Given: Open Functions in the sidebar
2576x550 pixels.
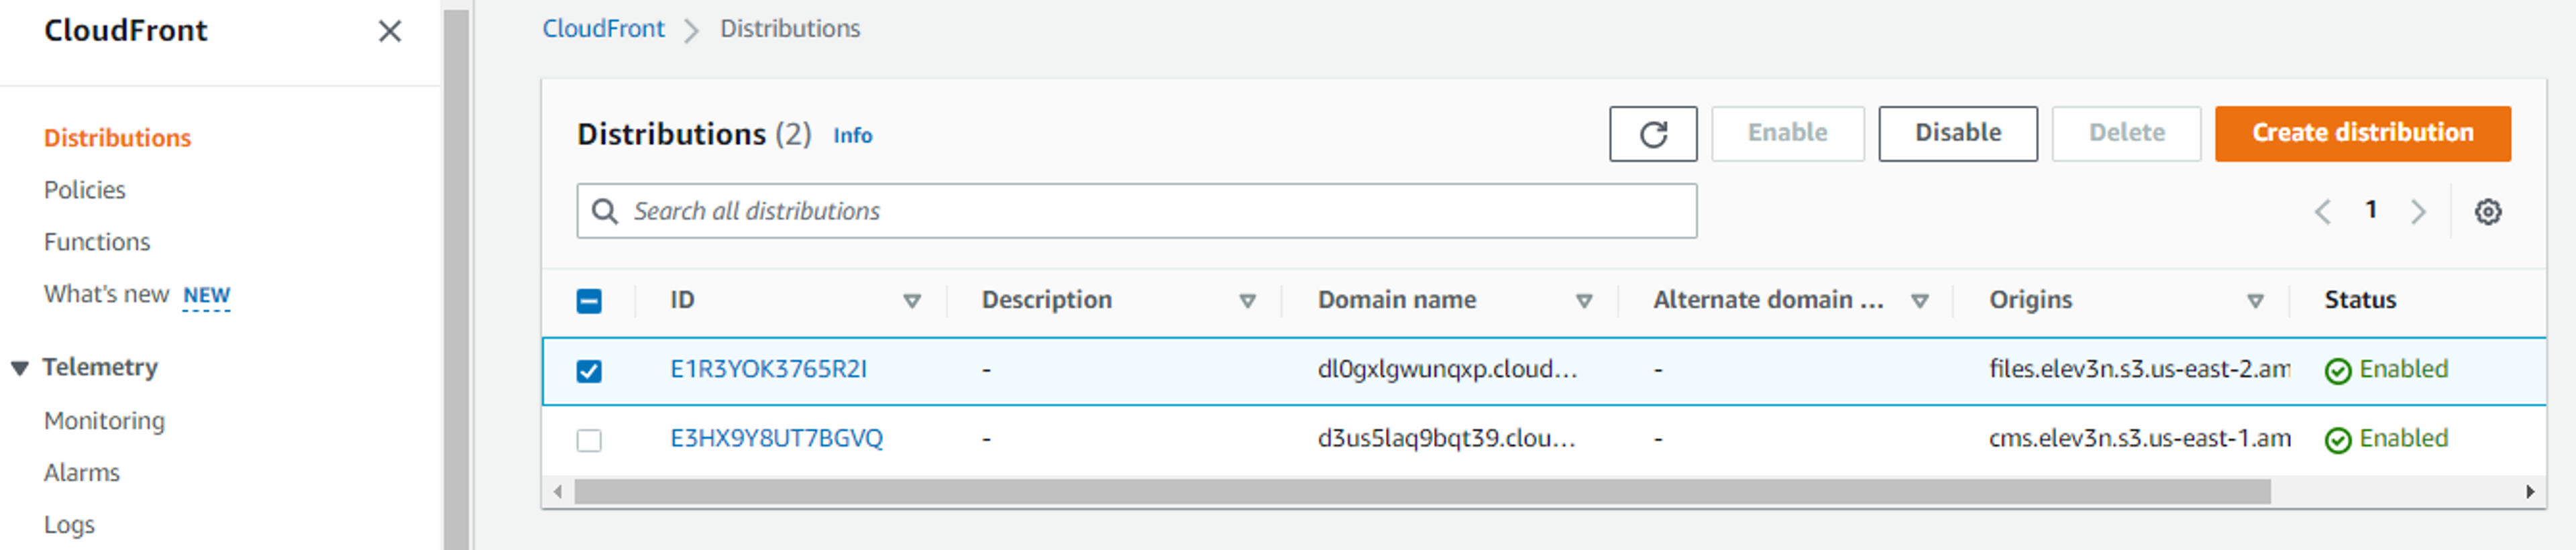Looking at the screenshot, I should click(x=96, y=242).
